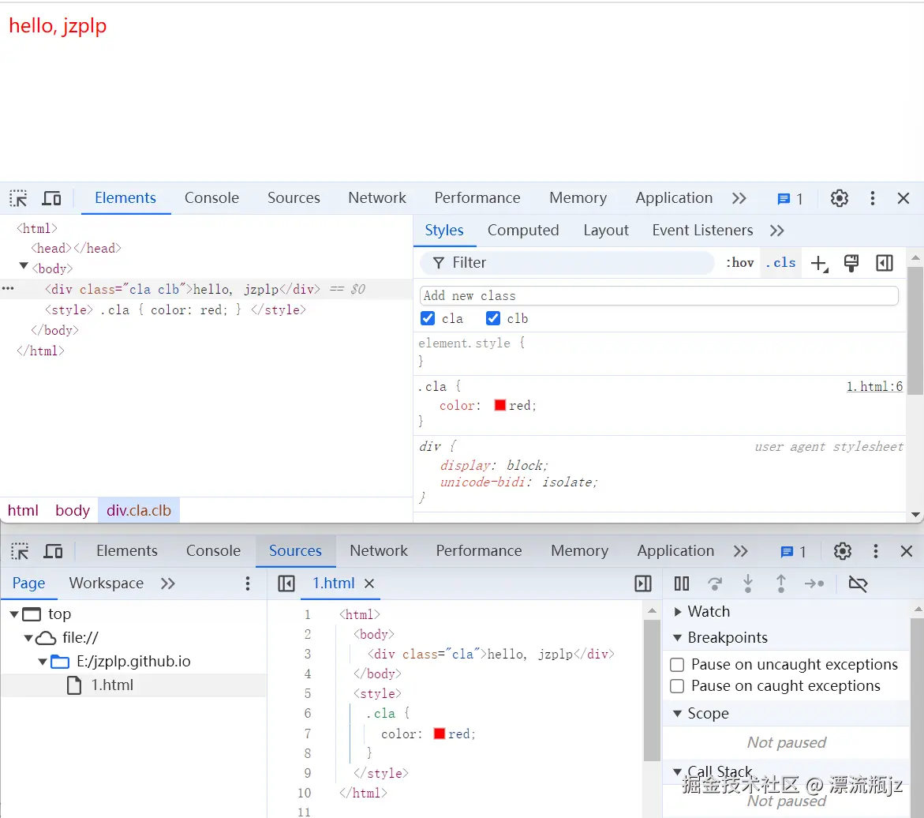Enable Pause on uncaught exceptions

tap(677, 664)
